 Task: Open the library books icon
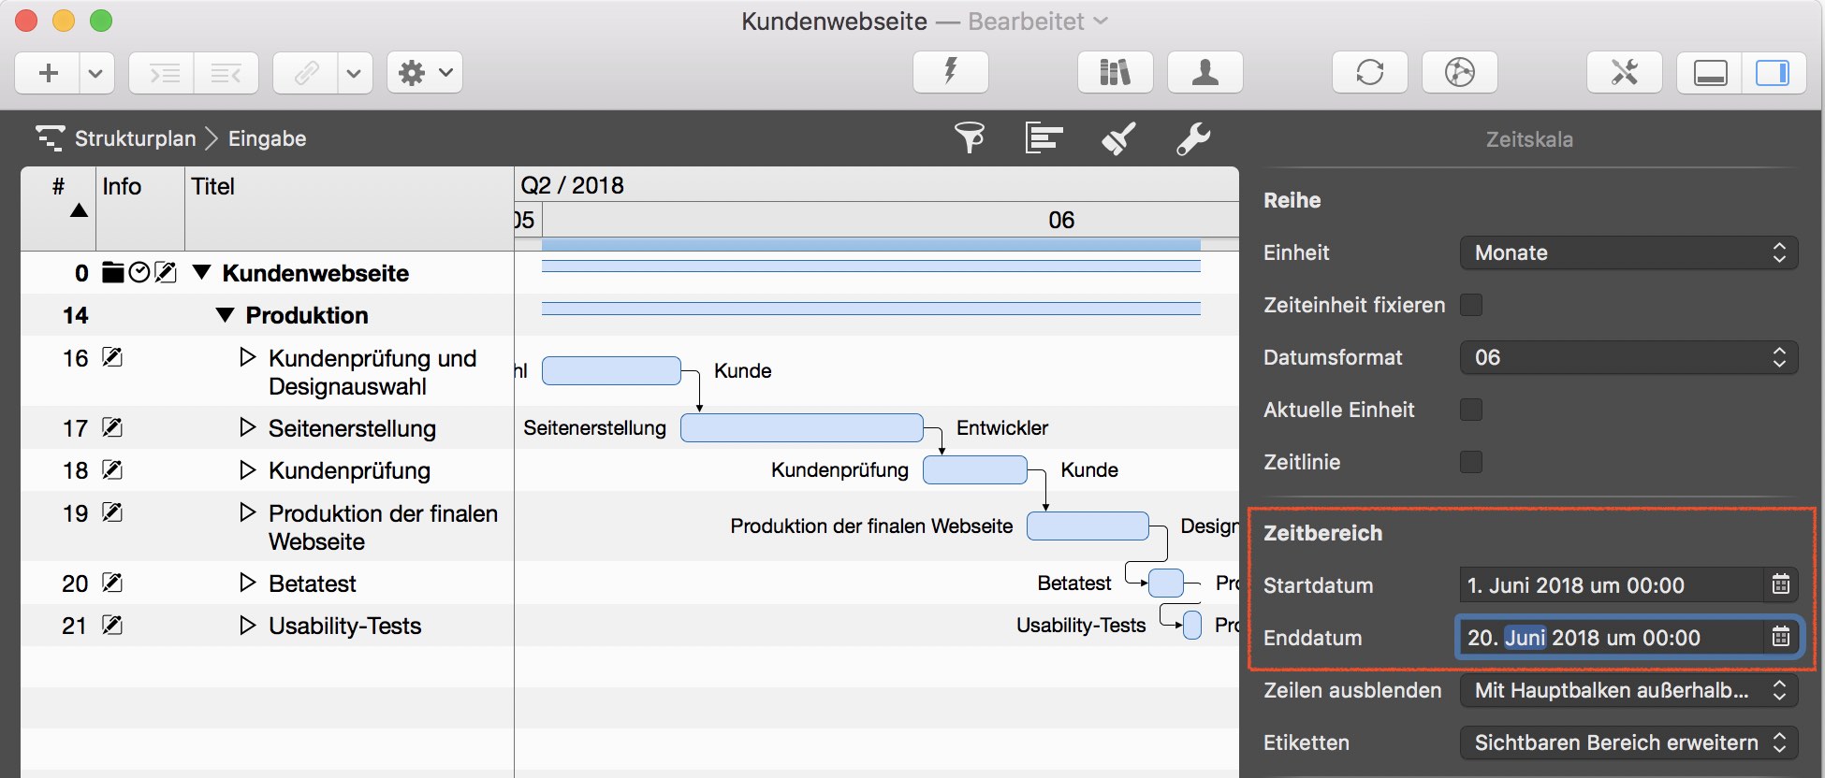(x=1115, y=72)
